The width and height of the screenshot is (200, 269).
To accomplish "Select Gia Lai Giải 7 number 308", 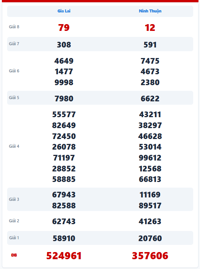I will tap(64, 45).
